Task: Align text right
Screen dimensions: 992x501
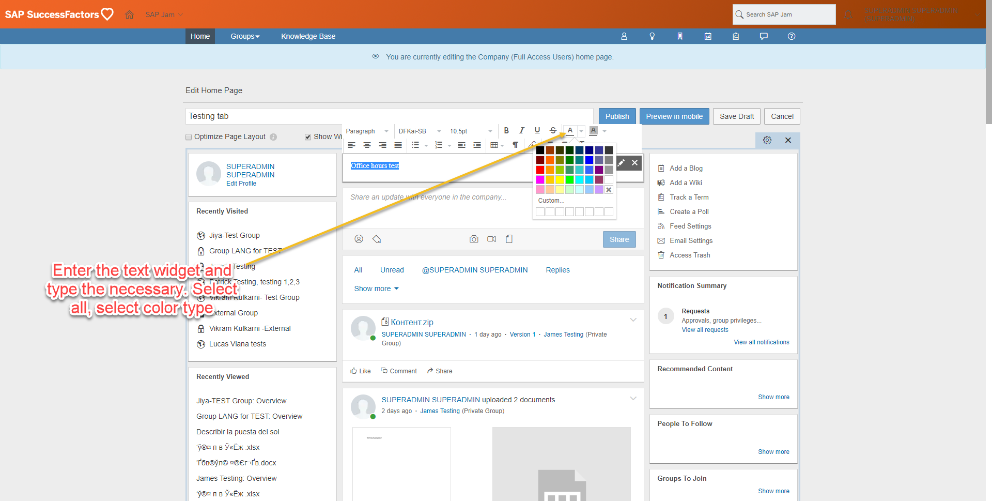Action: [x=383, y=145]
